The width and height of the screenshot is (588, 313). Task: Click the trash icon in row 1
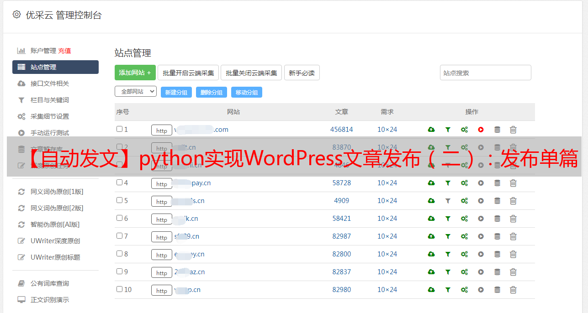tap(513, 130)
